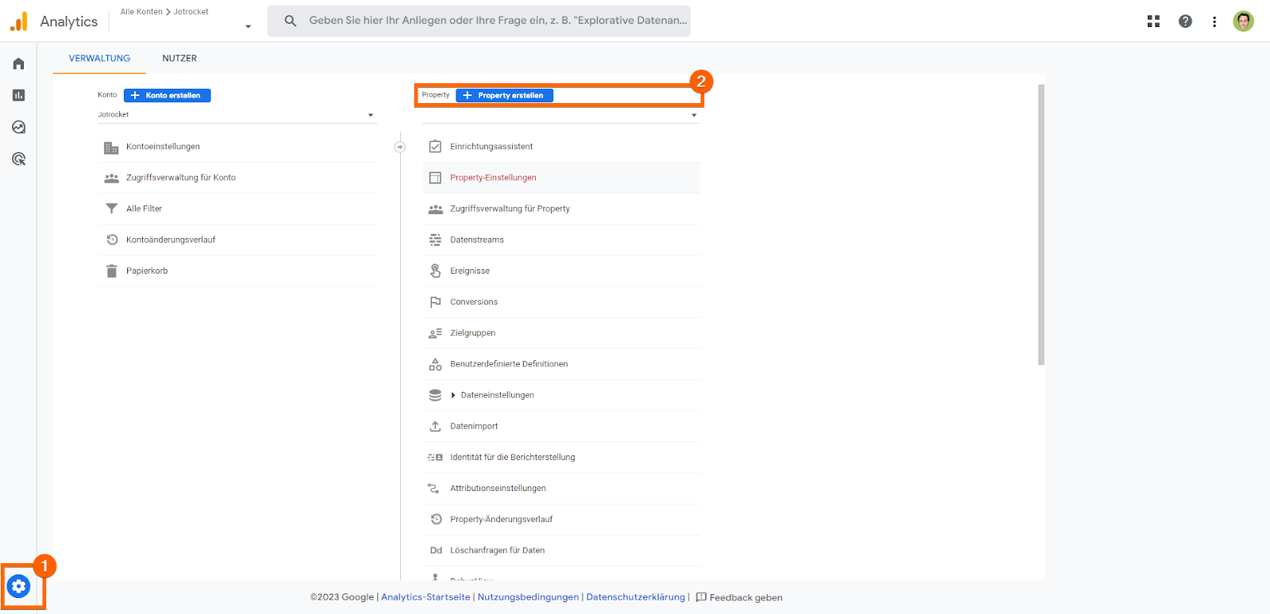
Task: Open the Property selector dropdown
Action: tap(694, 115)
